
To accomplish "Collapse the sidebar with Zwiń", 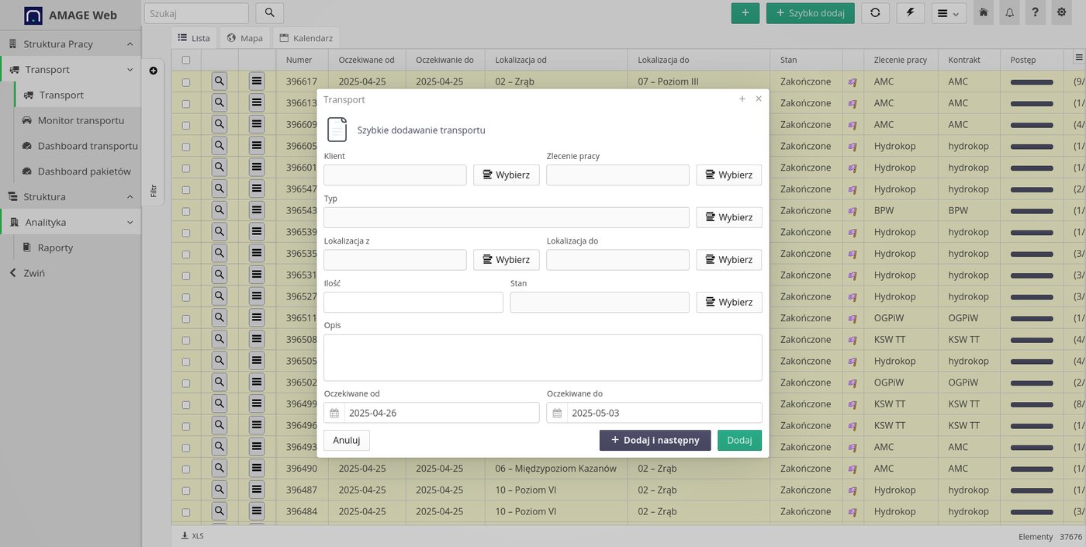I will point(27,273).
